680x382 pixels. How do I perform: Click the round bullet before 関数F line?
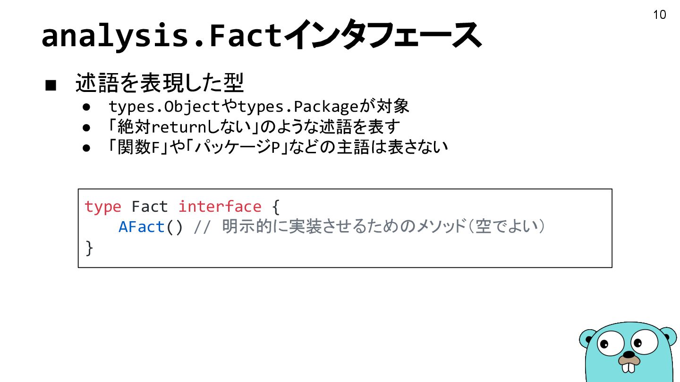pos(86,148)
